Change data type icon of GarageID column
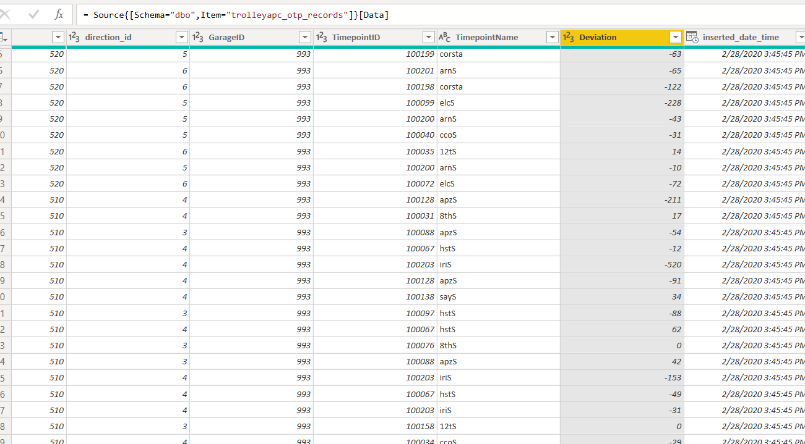Viewport: 805px width, 444px height. click(198, 38)
